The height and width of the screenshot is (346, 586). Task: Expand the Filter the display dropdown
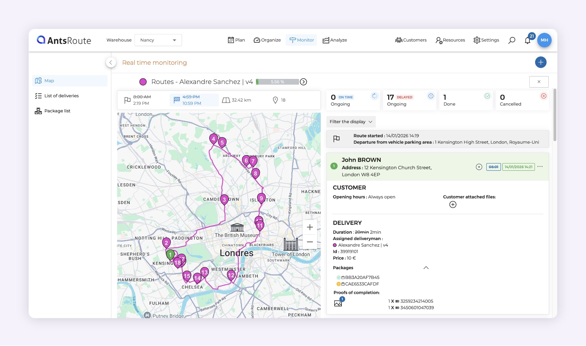(x=351, y=122)
